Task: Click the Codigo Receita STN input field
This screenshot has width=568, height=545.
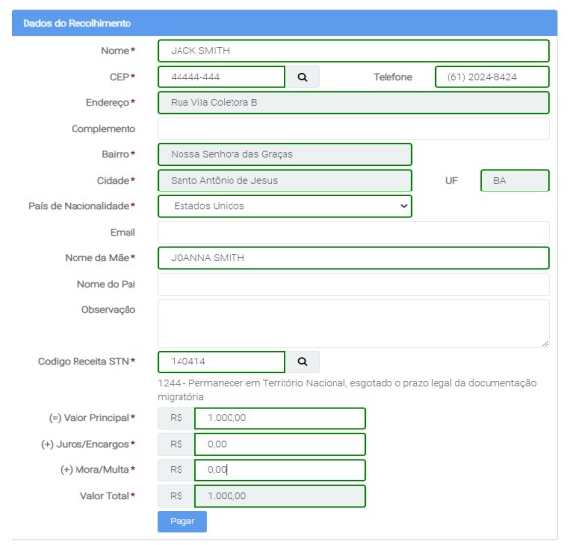Action: click(222, 362)
